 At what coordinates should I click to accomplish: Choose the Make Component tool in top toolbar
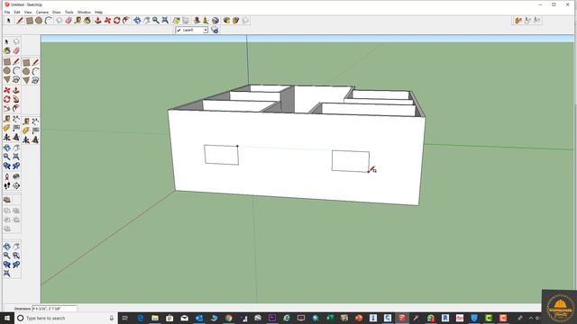click(x=60, y=21)
